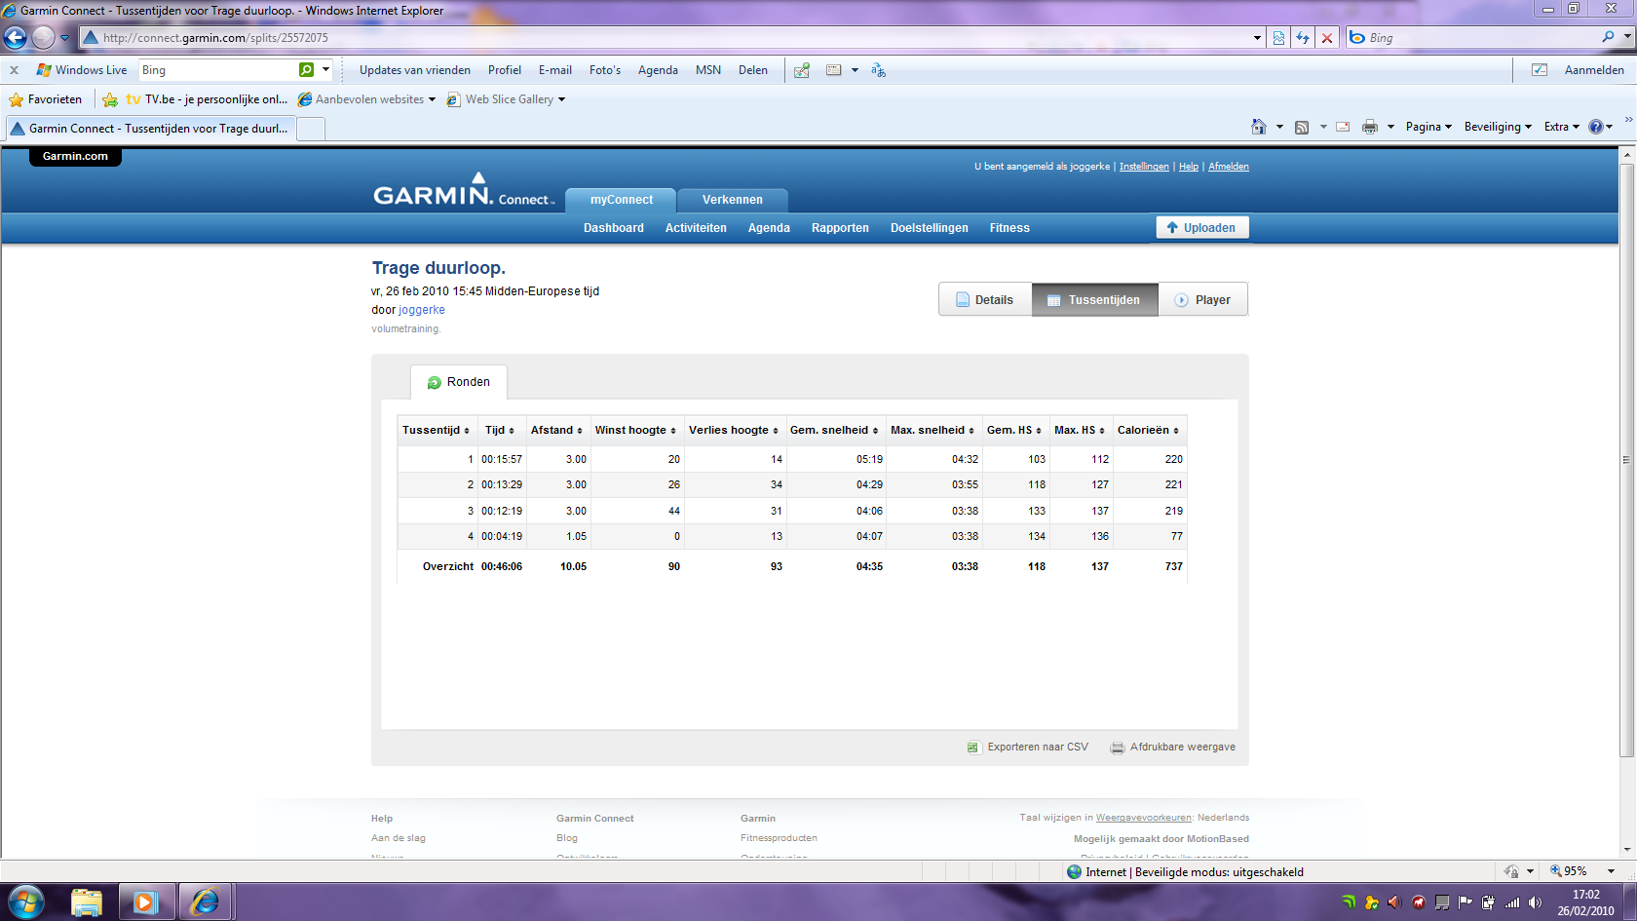Expand recent pages dropdown arrow
The width and height of the screenshot is (1637, 921).
[64, 38]
